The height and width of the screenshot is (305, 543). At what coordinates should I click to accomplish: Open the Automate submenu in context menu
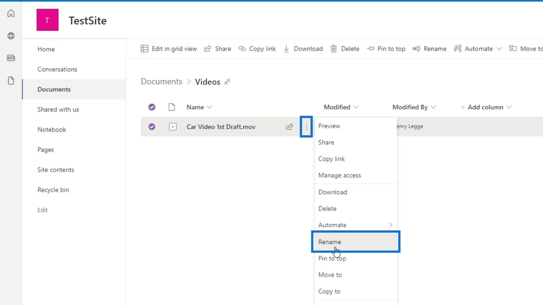355,225
